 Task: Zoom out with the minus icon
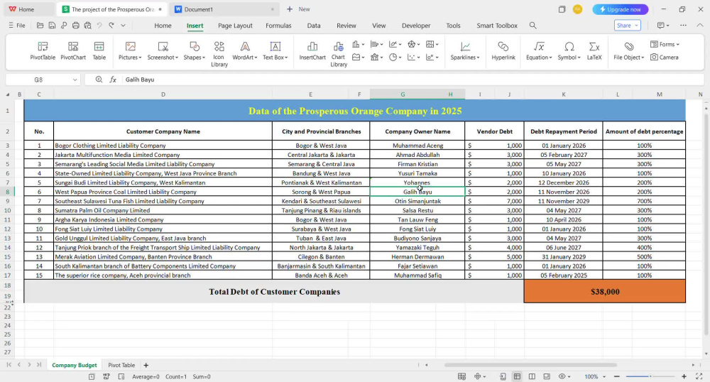click(x=617, y=376)
